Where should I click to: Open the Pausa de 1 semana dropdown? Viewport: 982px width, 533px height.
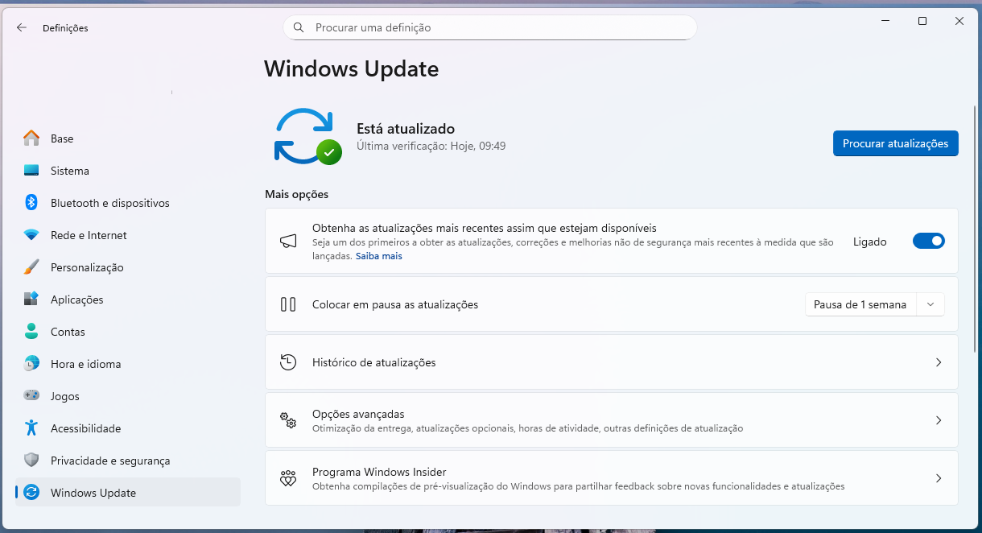pos(874,304)
